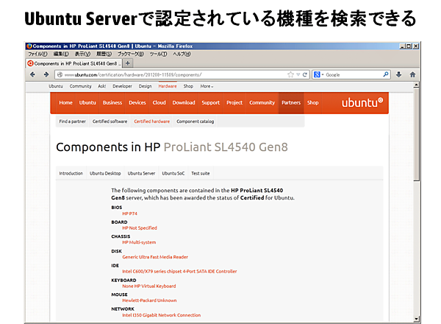Click the vertical page scrollbar

pyautogui.click(x=417, y=184)
